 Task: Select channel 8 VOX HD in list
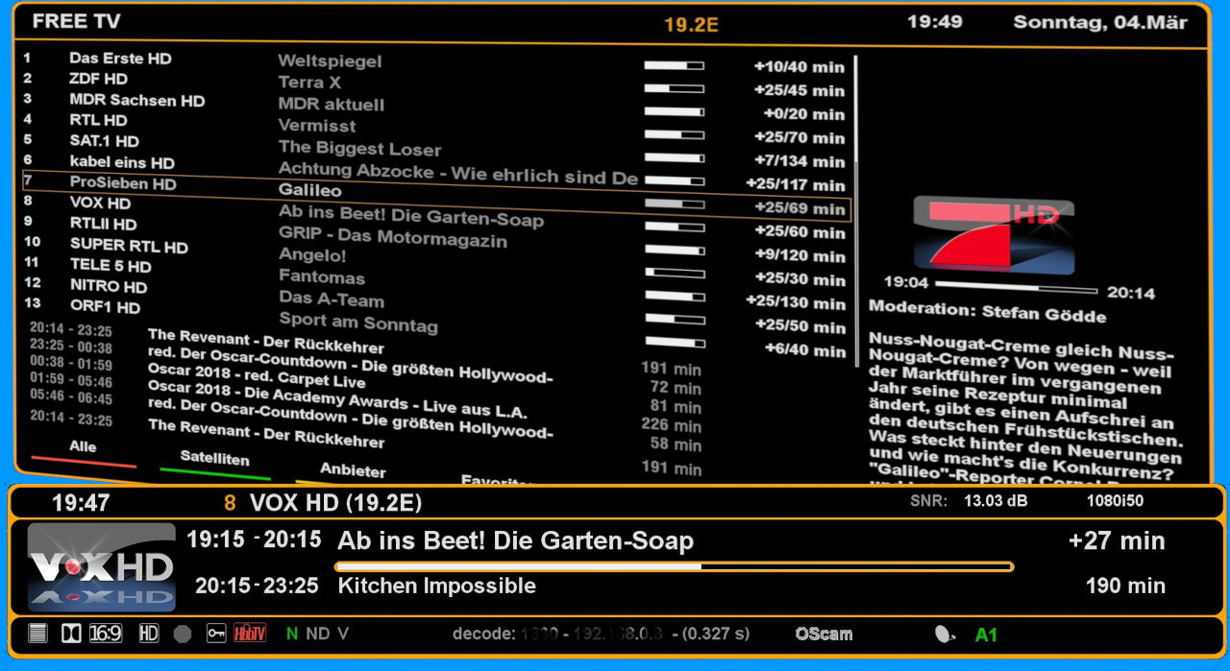(x=100, y=203)
